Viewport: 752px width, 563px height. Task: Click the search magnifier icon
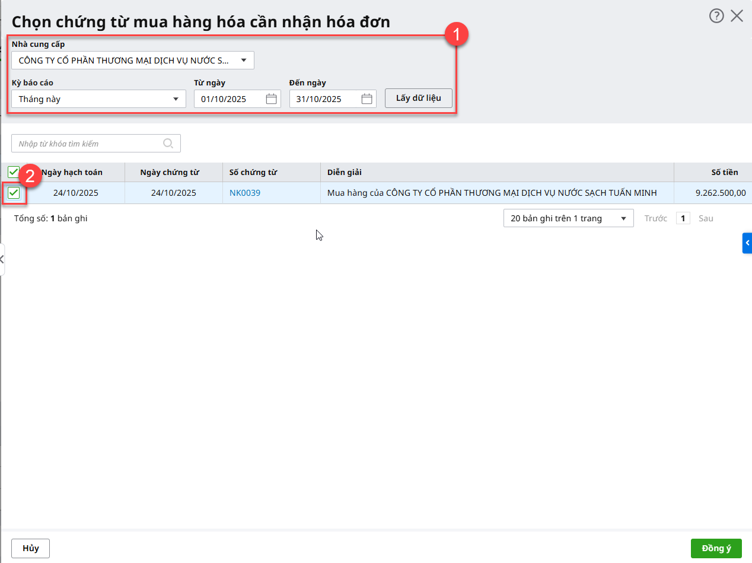168,144
